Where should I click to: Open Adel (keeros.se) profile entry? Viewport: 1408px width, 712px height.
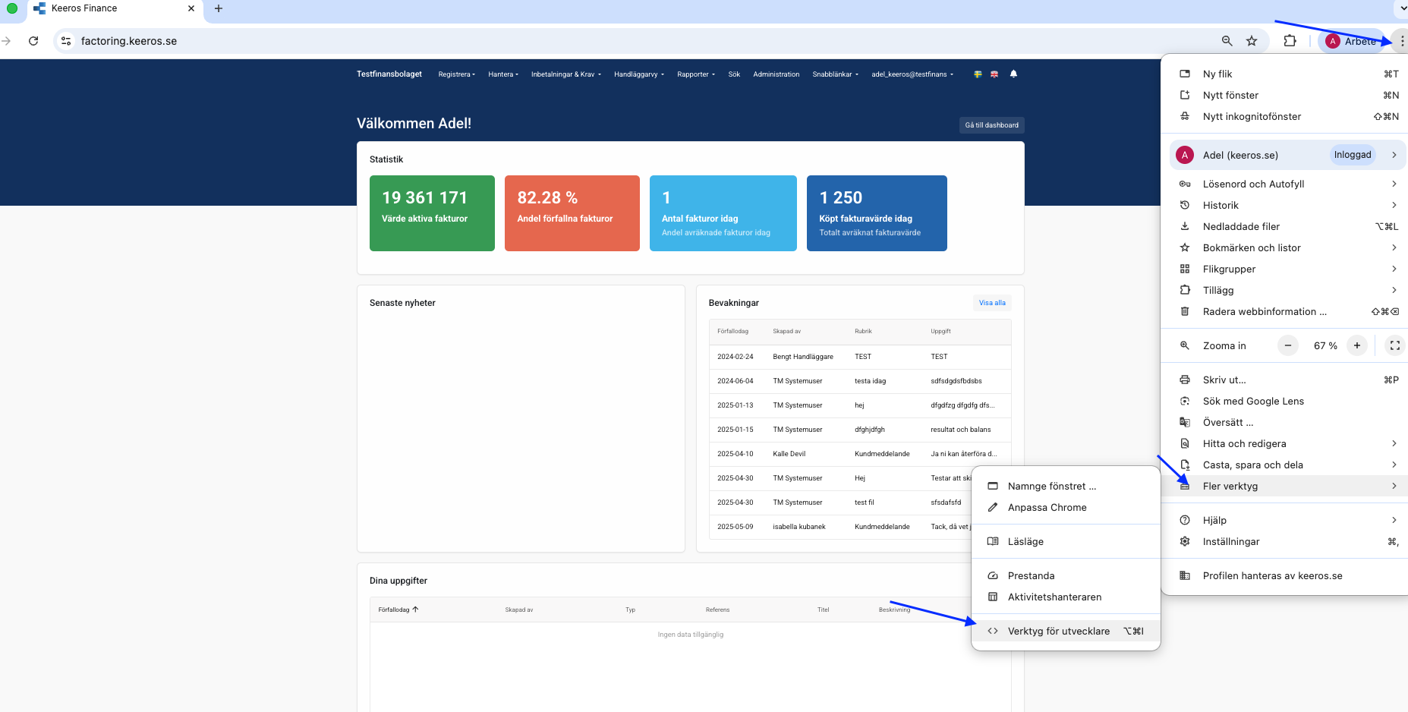[x=1288, y=155]
